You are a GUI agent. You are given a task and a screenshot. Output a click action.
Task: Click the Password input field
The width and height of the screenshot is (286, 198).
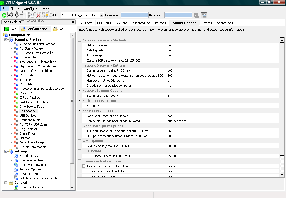(178, 15)
